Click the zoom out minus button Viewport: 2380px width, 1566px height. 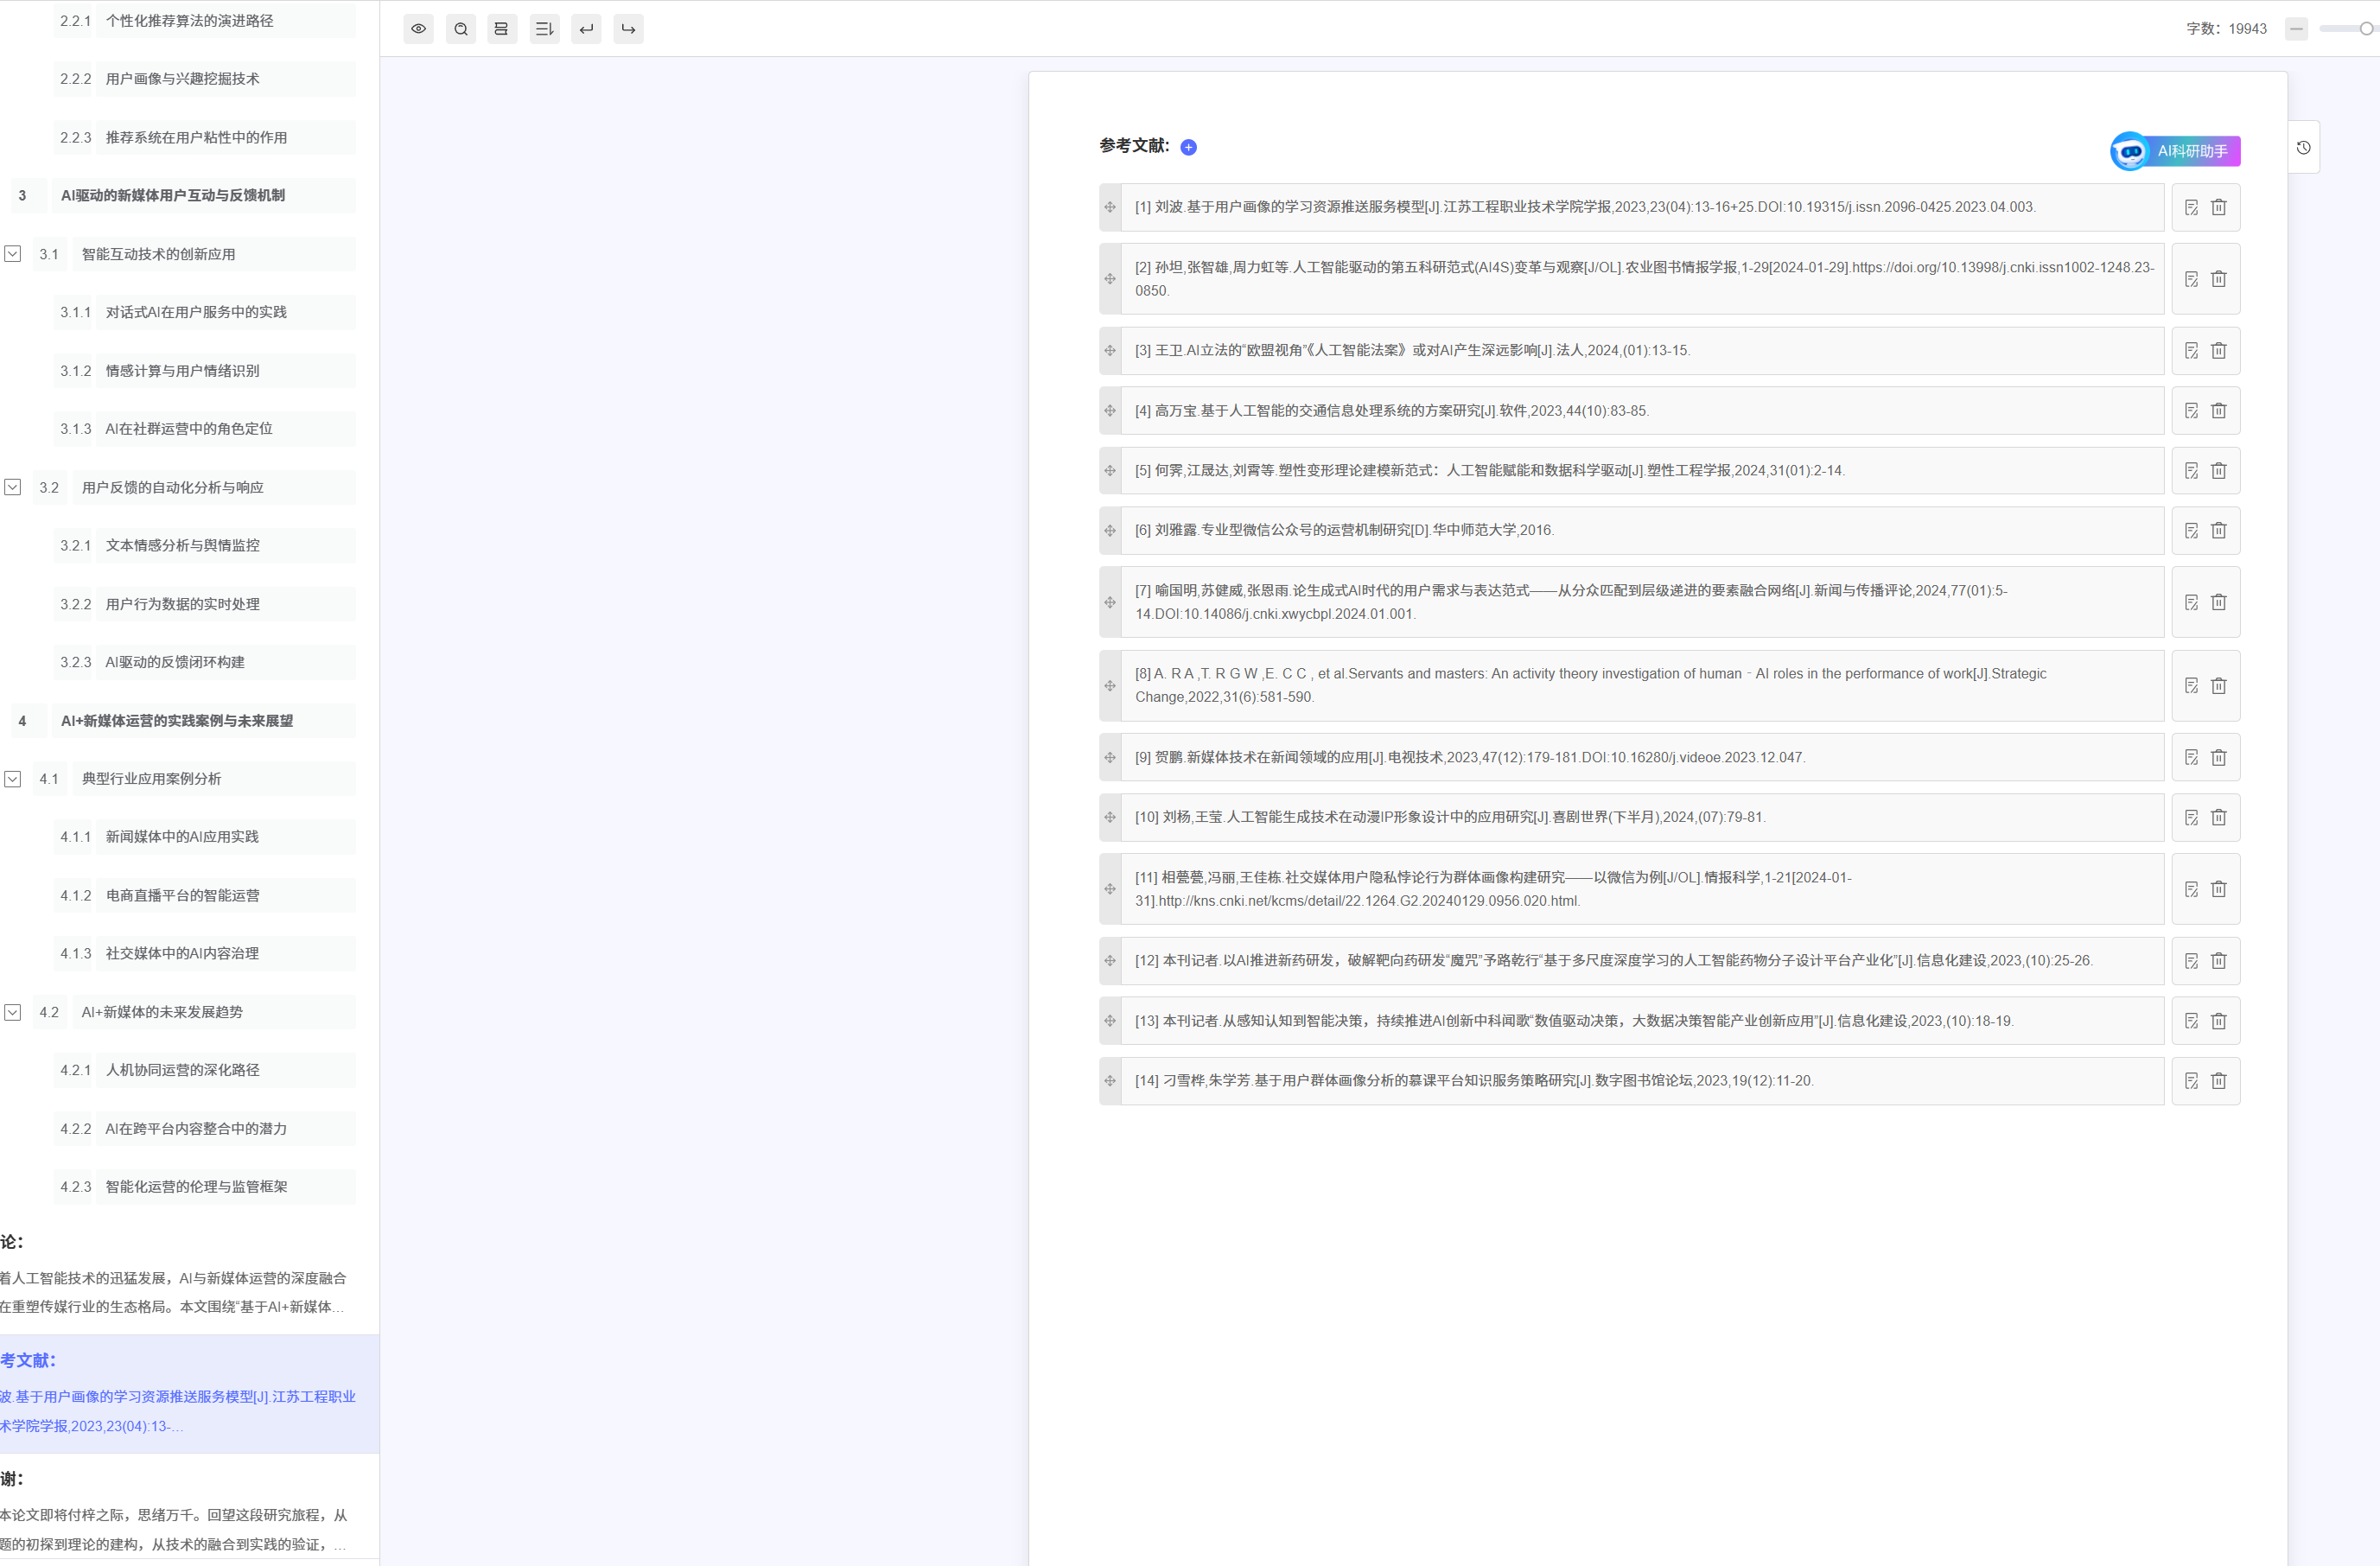[x=2296, y=29]
